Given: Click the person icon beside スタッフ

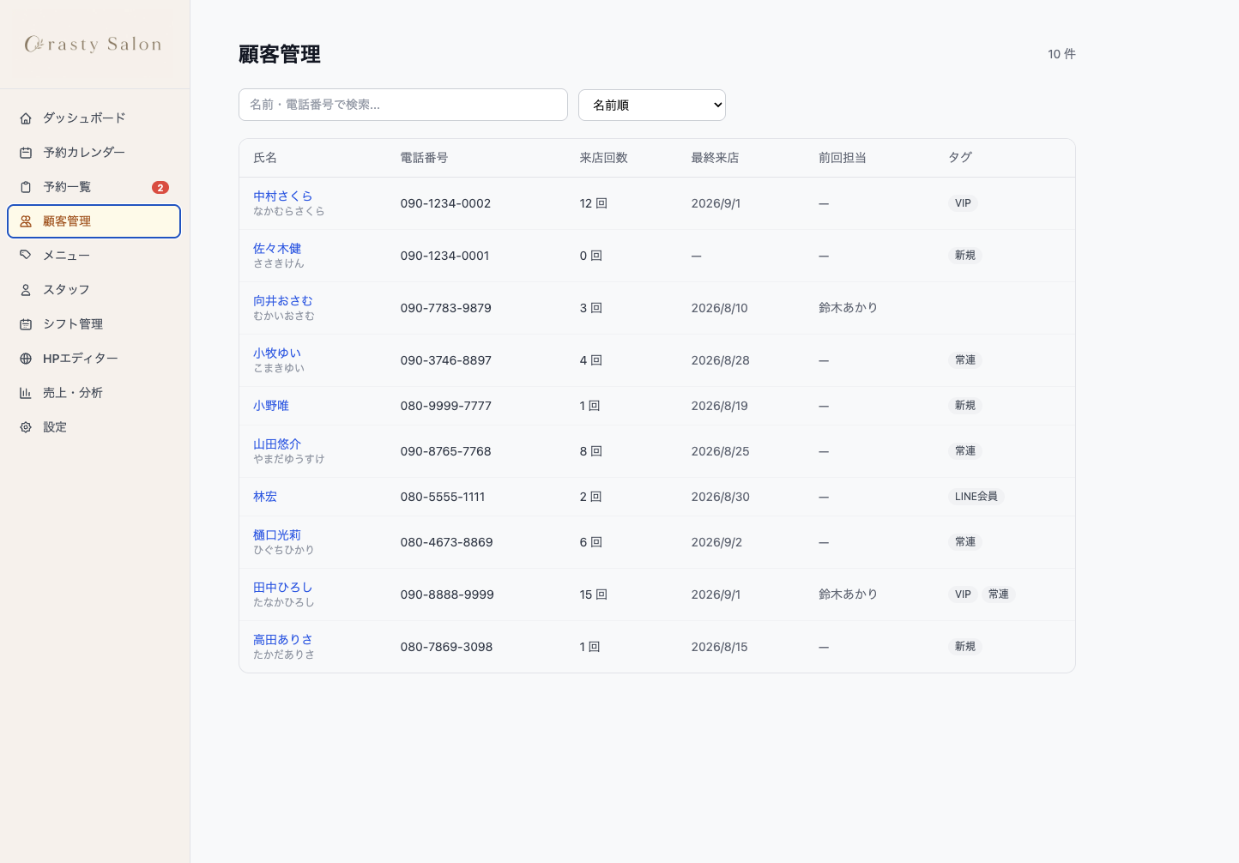Looking at the screenshot, I should (x=26, y=290).
